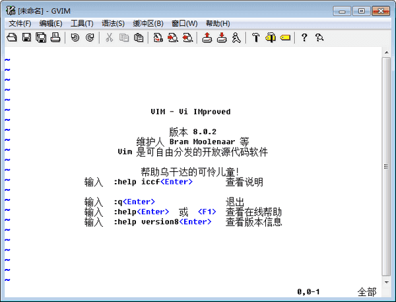
Task: Click the Run script running-figure icon
Action: (236, 38)
